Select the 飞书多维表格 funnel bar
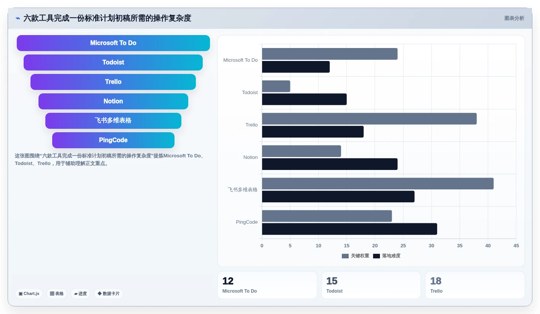540x314 pixels. [113, 121]
